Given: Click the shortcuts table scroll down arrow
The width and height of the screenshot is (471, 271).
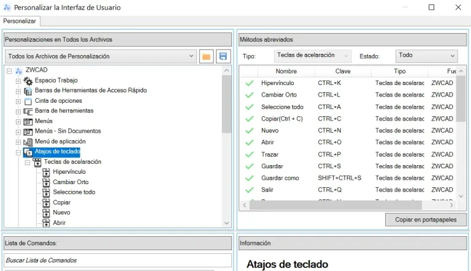Looking at the screenshot, I should tap(461, 196).
